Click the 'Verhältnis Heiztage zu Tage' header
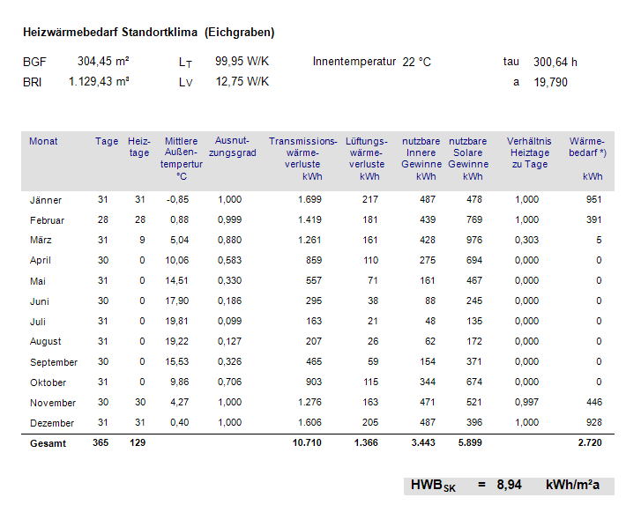Viewport: 641px width, 505px height. (x=529, y=152)
